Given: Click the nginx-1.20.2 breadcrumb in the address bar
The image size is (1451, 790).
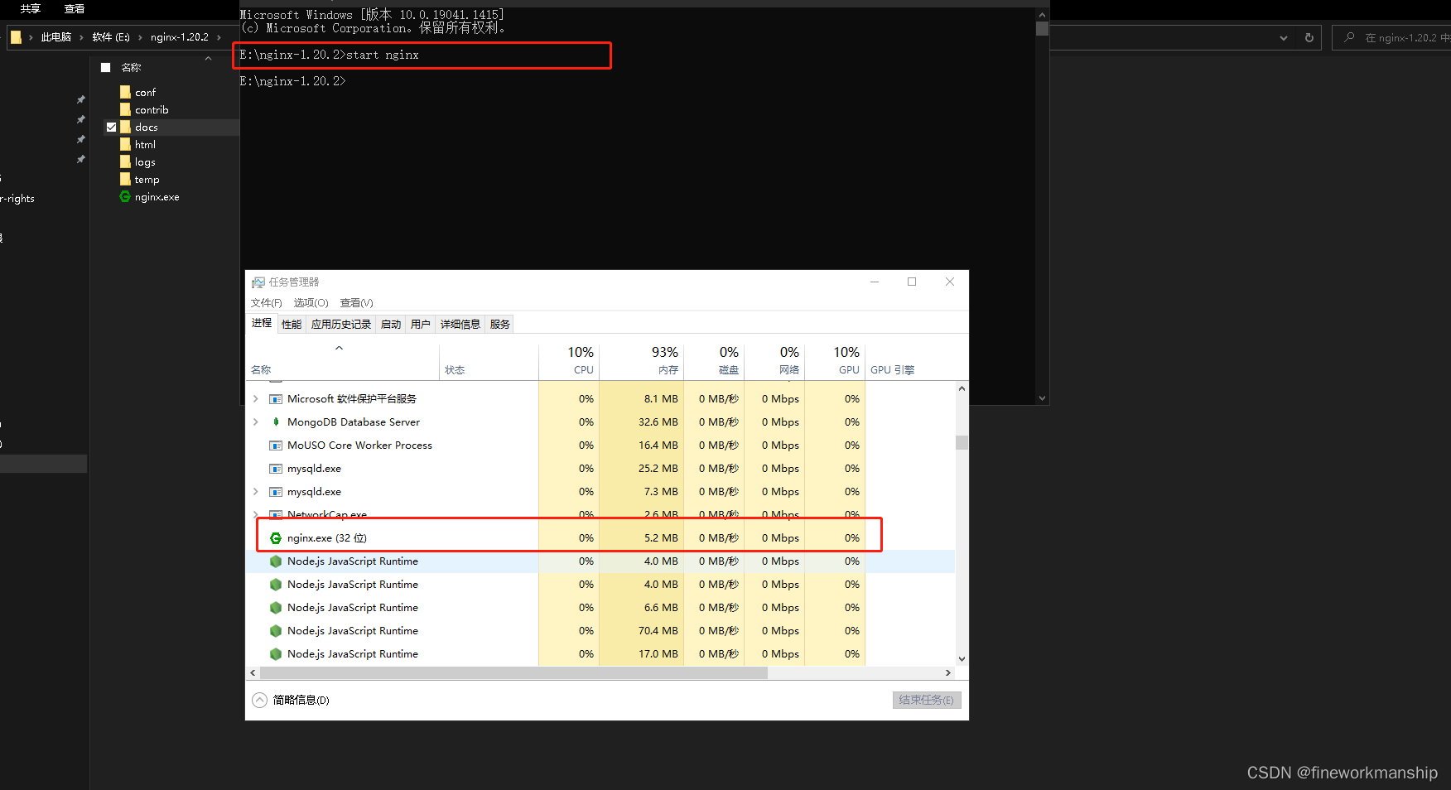Looking at the screenshot, I should pos(179,36).
